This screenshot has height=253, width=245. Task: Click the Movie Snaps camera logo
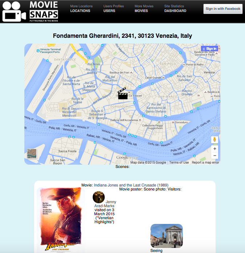pos(14,12)
